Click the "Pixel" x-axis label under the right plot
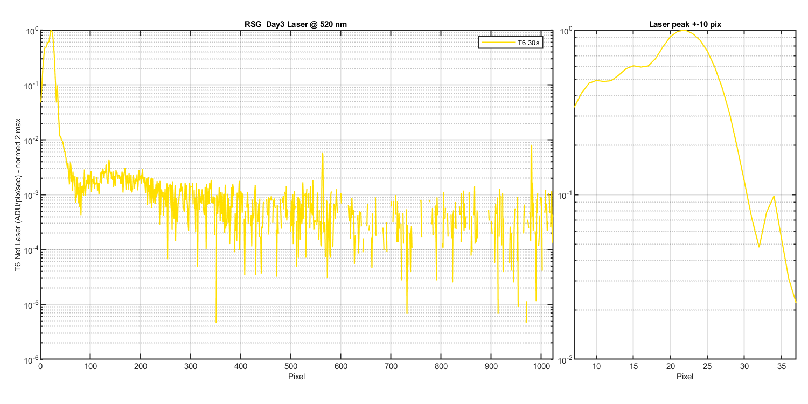The image size is (808, 404). pos(685,377)
